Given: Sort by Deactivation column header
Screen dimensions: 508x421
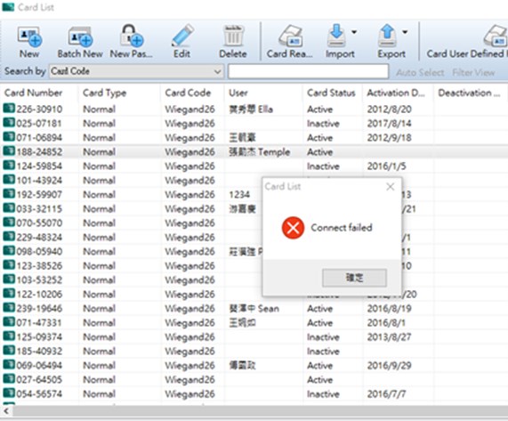Looking at the screenshot, I should point(469,93).
